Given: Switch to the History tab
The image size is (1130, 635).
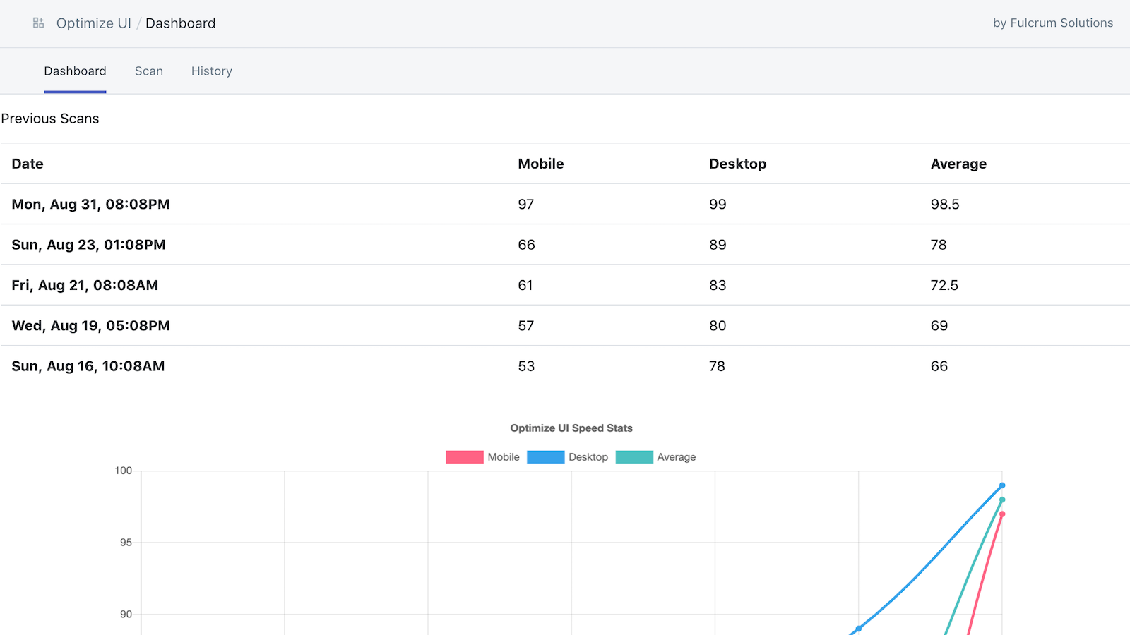Looking at the screenshot, I should (x=211, y=71).
